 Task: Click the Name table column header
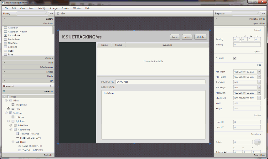coord(105,45)
